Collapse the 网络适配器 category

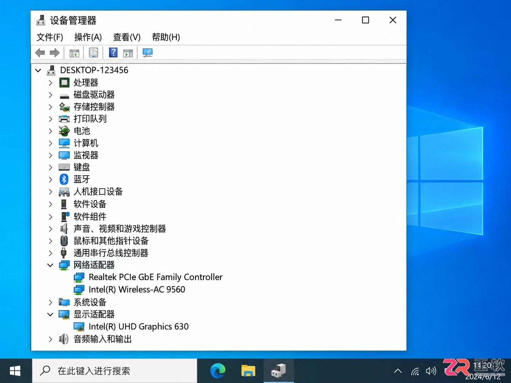(x=50, y=265)
